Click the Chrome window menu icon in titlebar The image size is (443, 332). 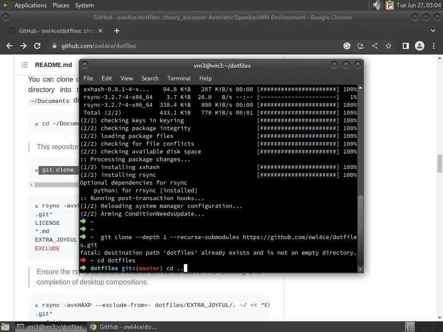[5, 17]
